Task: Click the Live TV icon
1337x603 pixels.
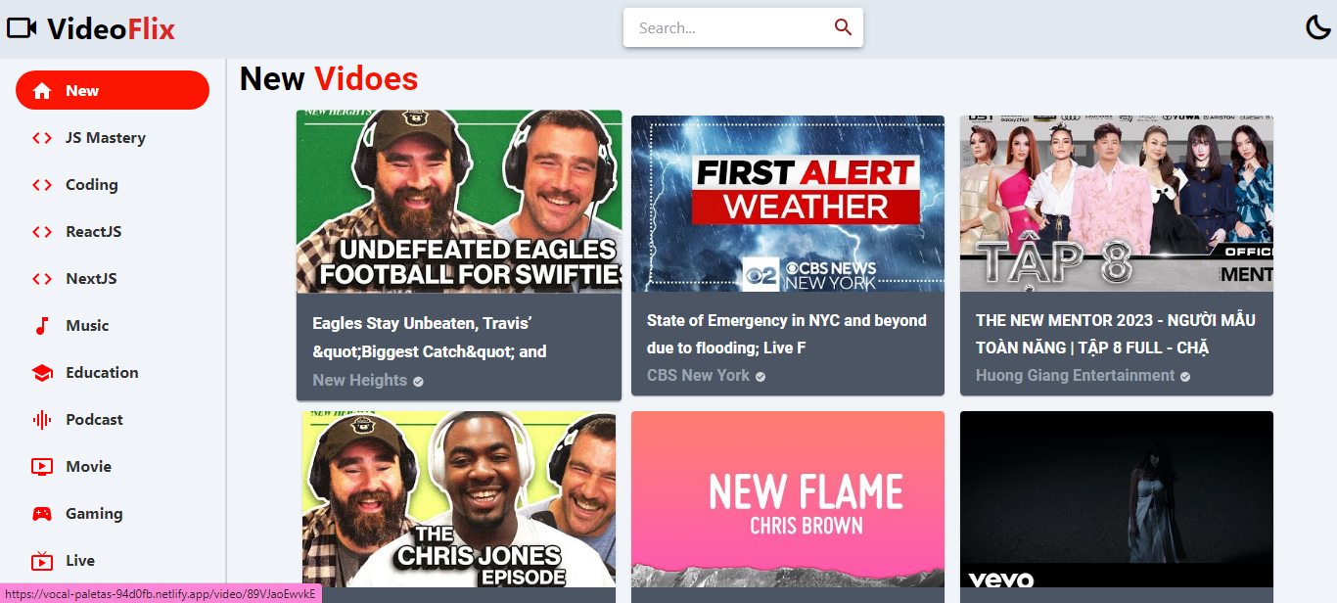Action: pyautogui.click(x=42, y=561)
